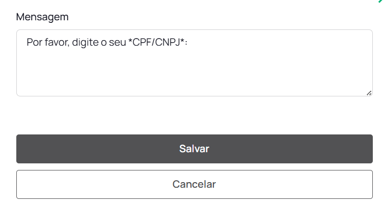Image resolution: width=383 pixels, height=207 pixels.
Task: Click empty space below the message text
Action: (194, 74)
